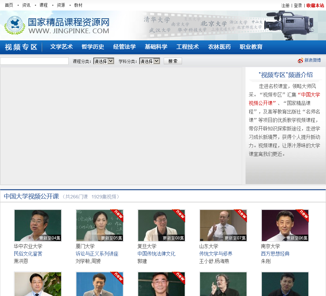Image resolution: width=326 pixels, height=296 pixels.
Task: Open the 山东大学 course thumbnail
Action: pyautogui.click(x=223, y=225)
